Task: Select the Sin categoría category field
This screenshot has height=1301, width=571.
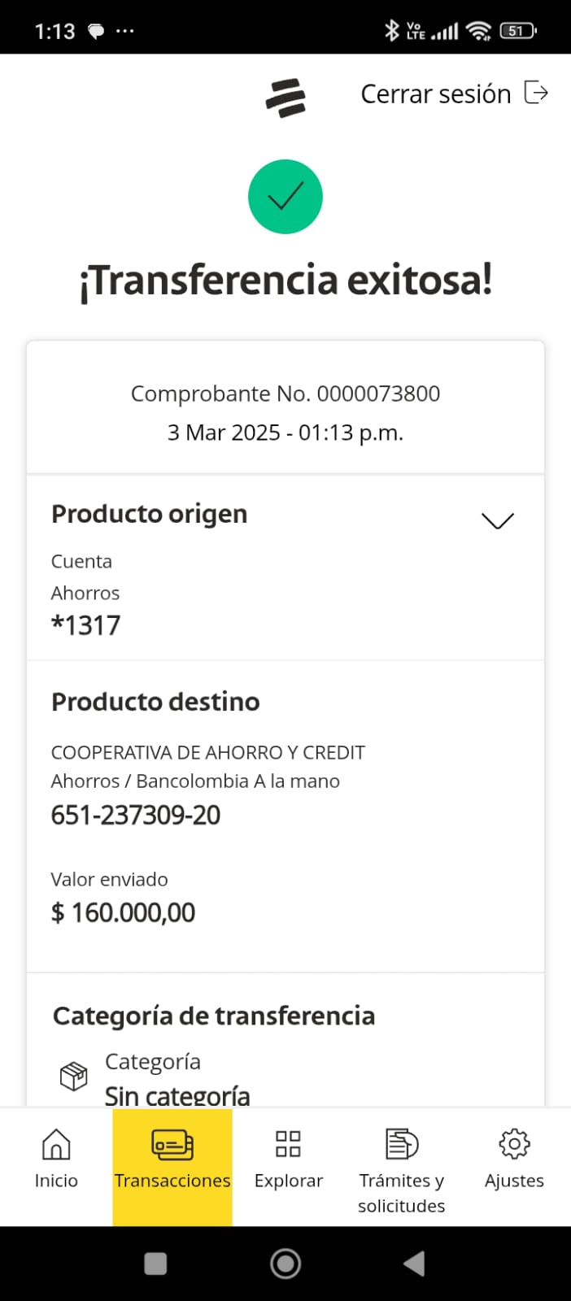Action: pos(177,1094)
